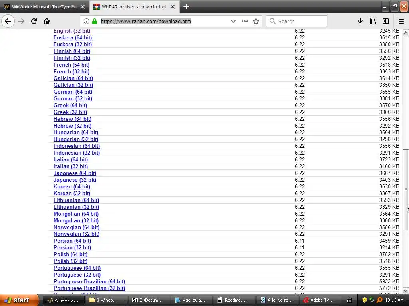Download German (64 bit) WinRAR
This screenshot has height=306, width=409.
pyautogui.click(x=73, y=92)
